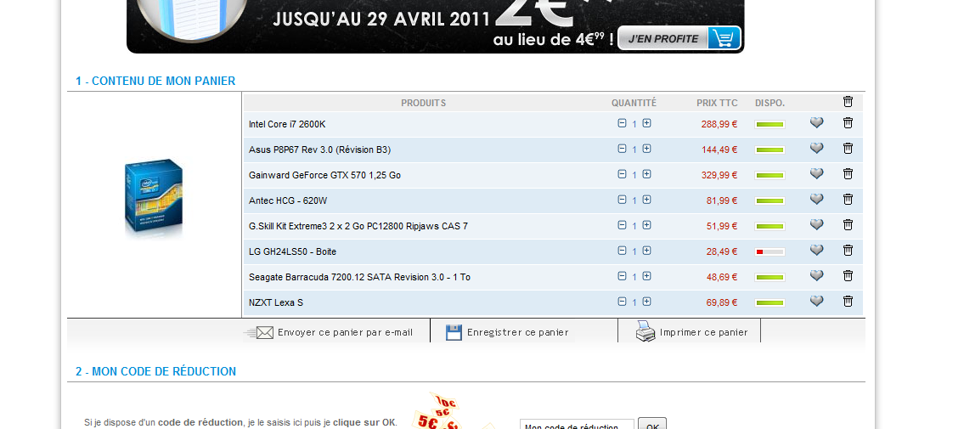Image resolution: width=964 pixels, height=429 pixels.
Task: Remove Seagate Barracuda with trash icon
Action: 848,276
